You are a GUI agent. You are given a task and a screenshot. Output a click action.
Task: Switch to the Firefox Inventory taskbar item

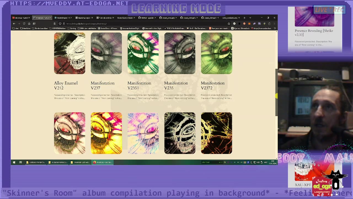(102, 162)
